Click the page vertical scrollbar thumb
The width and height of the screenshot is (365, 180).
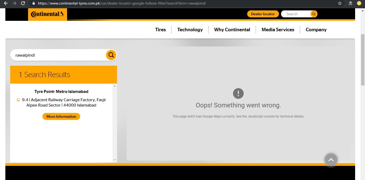[x=363, y=60]
